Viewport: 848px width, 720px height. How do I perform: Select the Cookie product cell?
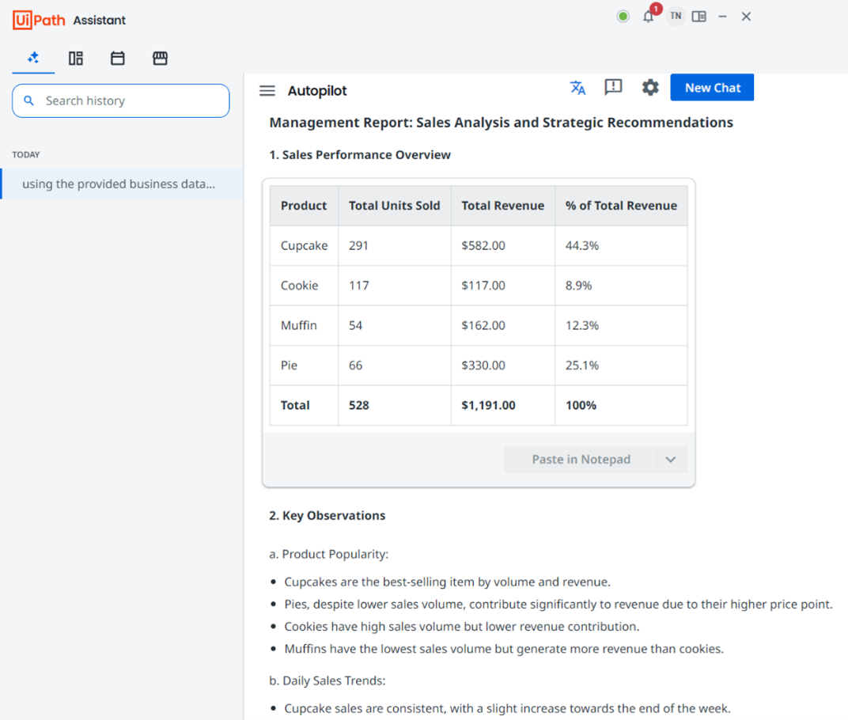click(304, 286)
